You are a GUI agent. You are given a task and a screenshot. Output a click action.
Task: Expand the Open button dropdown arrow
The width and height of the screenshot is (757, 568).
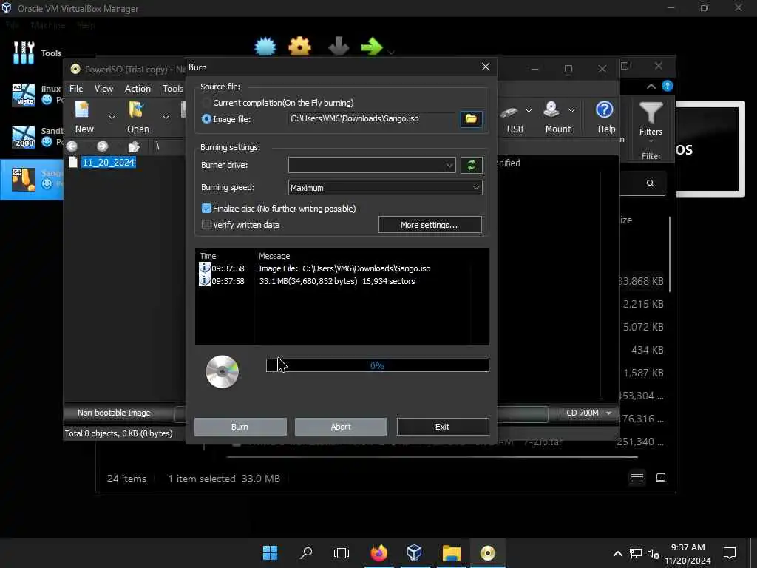pos(166,117)
